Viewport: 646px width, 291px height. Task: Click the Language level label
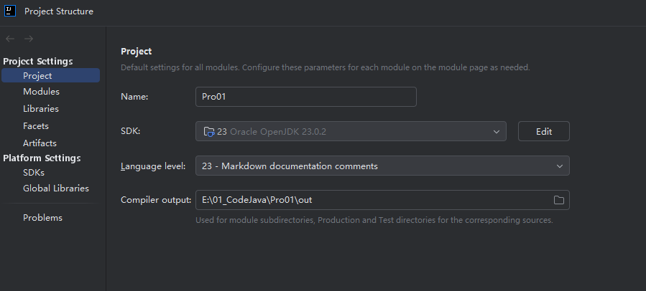click(153, 166)
